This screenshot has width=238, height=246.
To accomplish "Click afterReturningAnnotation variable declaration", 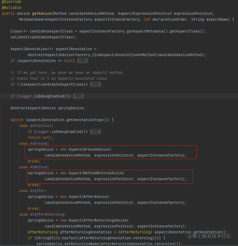I will pos(86,232).
